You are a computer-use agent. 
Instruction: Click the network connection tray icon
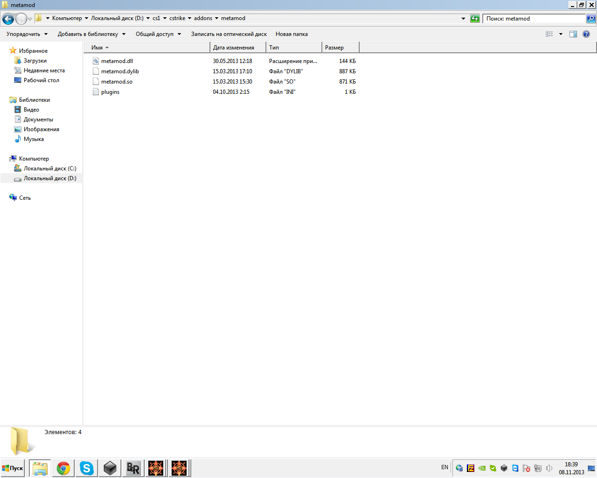click(538, 468)
